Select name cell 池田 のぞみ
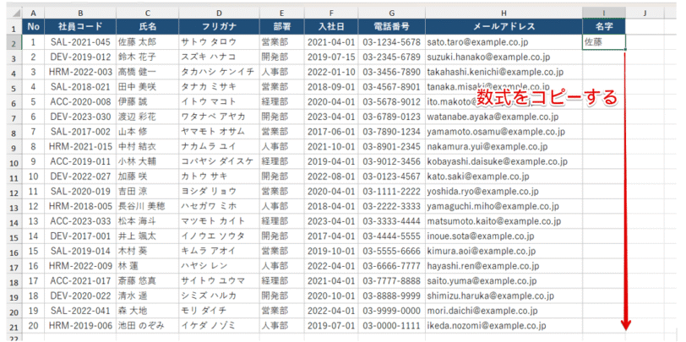This screenshot has height=342, width=686. pyautogui.click(x=148, y=326)
